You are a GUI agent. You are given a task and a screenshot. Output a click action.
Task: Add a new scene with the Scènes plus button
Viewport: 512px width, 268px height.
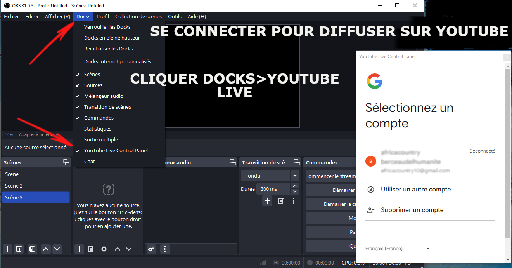click(7, 249)
